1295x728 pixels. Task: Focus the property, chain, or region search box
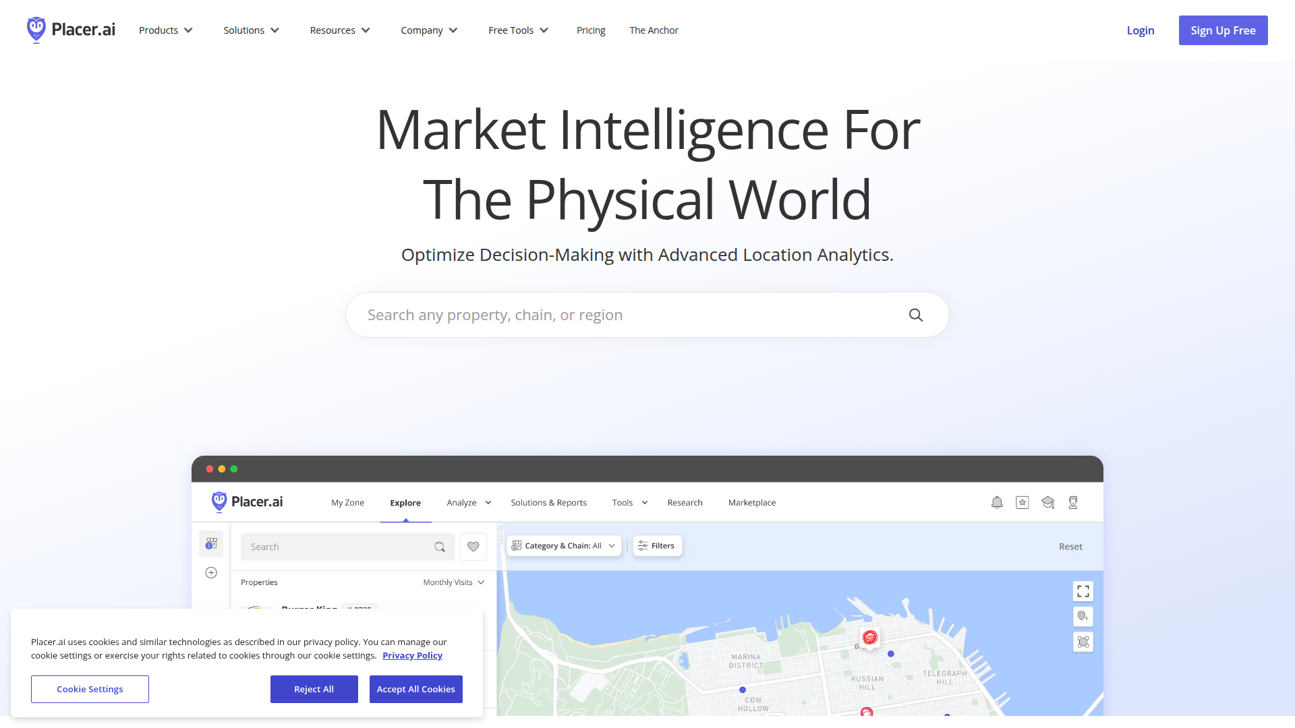[x=647, y=315]
